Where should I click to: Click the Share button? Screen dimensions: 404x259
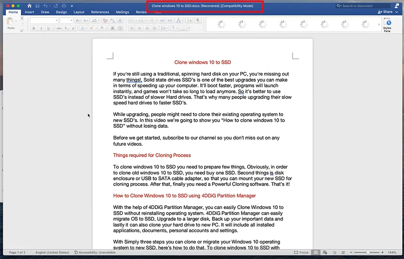385,12
